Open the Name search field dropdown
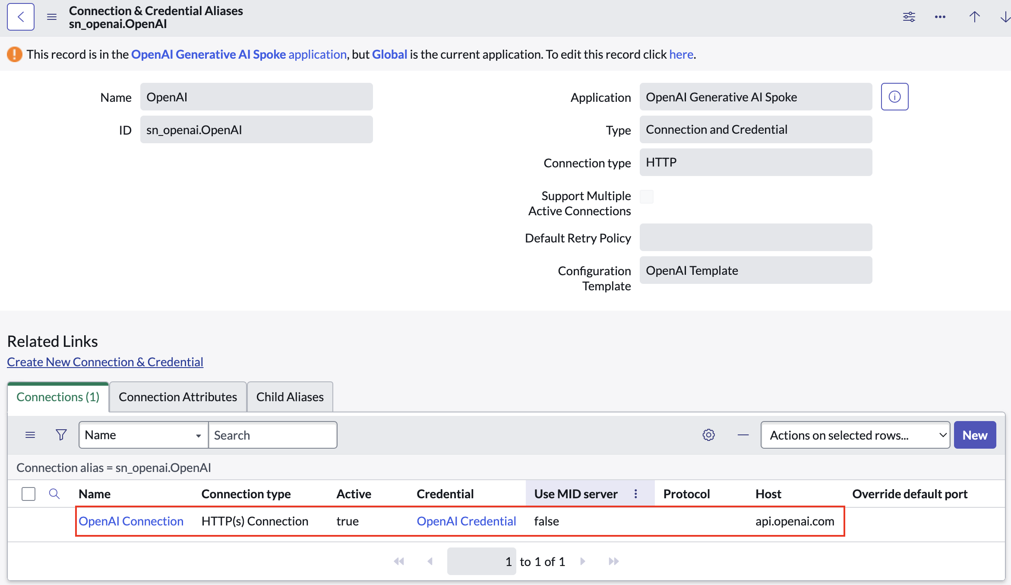The image size is (1011, 585). (x=144, y=435)
